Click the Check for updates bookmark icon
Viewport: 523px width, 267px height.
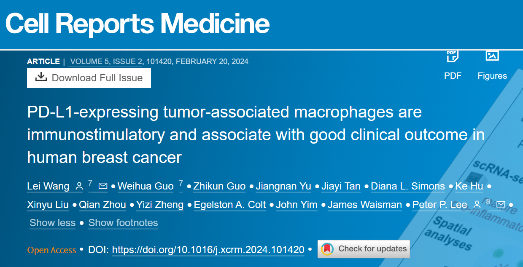327,249
